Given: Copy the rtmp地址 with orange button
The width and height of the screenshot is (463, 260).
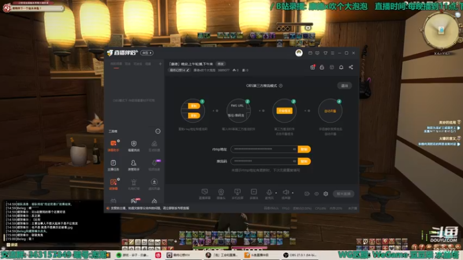Looking at the screenshot, I should 304,149.
